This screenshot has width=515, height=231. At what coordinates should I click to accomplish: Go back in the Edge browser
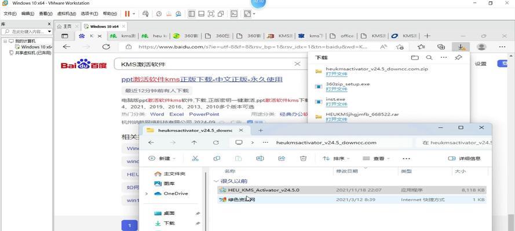pyautogui.click(x=67, y=47)
